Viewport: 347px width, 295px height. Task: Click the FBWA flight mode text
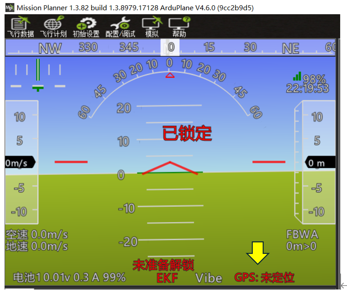click(x=302, y=235)
